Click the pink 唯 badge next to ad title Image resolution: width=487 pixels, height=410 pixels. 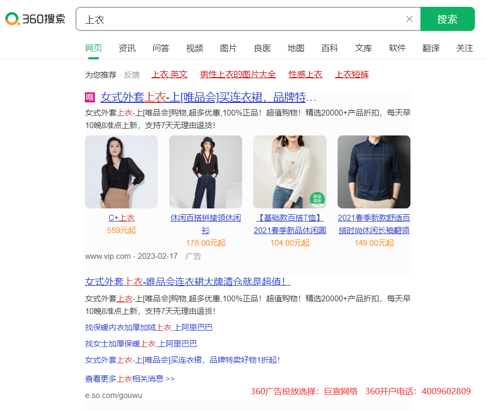[89, 98]
